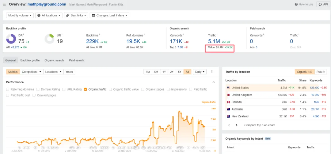Select the General tab
This screenshot has width=331, height=154.
click(10, 60)
